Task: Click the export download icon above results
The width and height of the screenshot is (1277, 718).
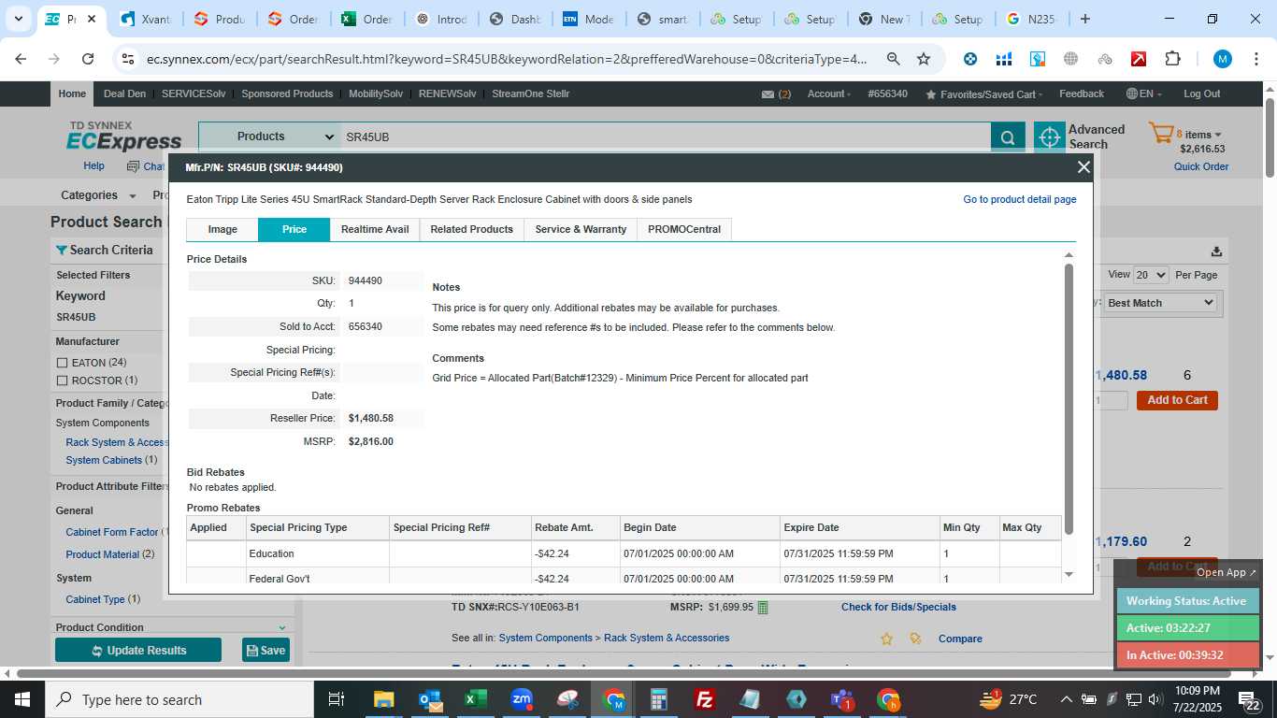Action: [x=1216, y=251]
